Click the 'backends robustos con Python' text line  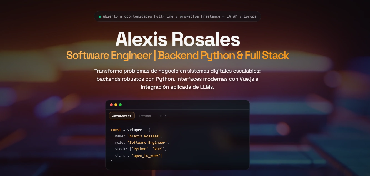pos(177,79)
